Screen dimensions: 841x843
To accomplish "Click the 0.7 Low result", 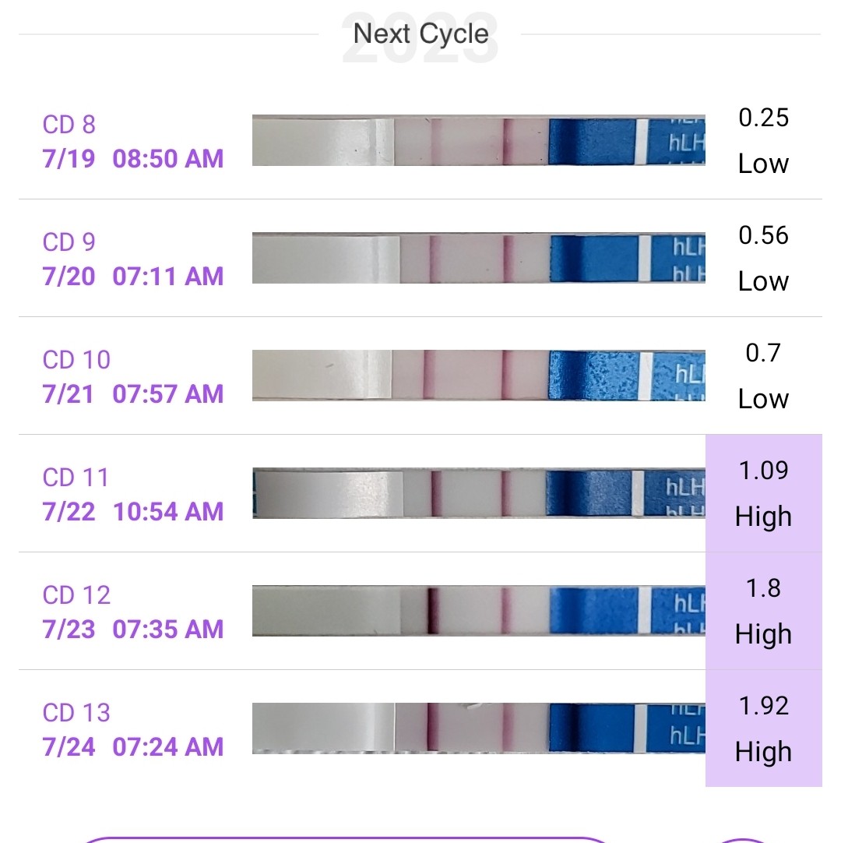I will pos(763,376).
